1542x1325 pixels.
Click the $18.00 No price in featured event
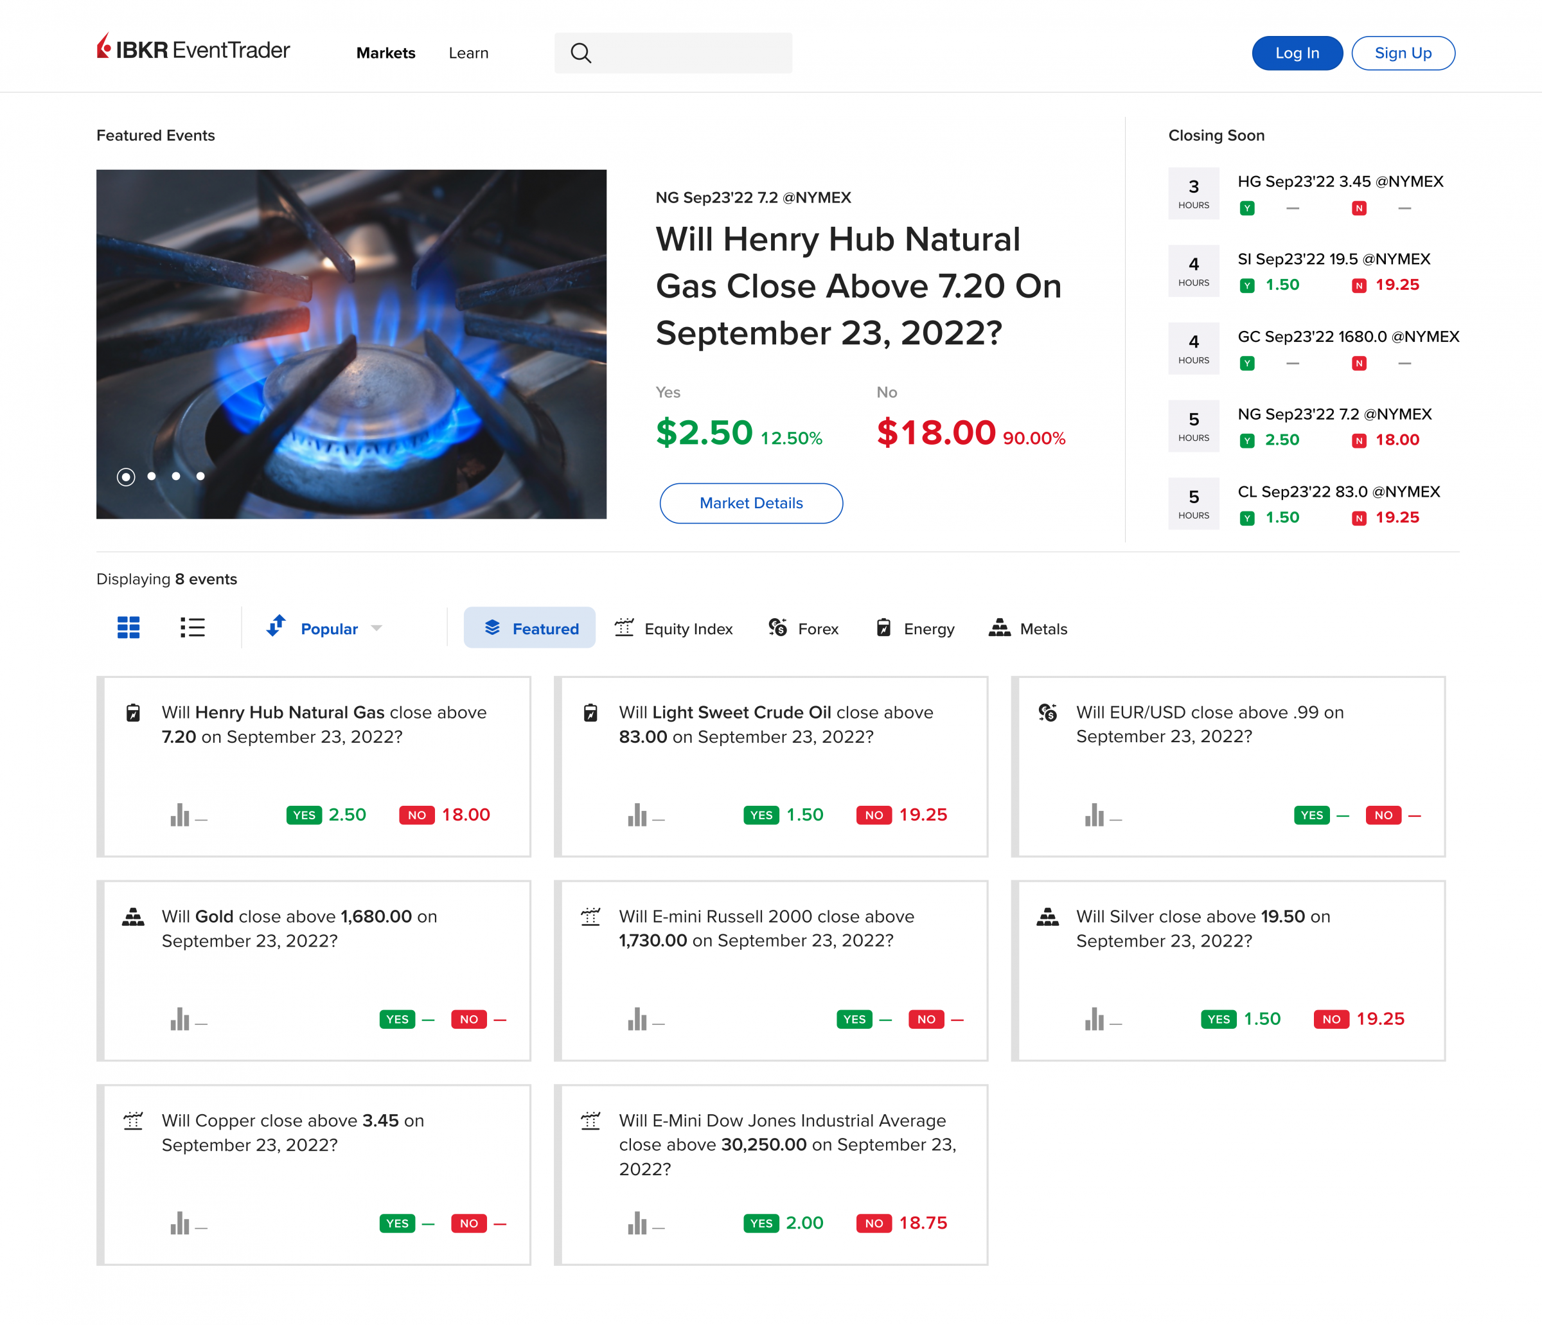click(935, 432)
